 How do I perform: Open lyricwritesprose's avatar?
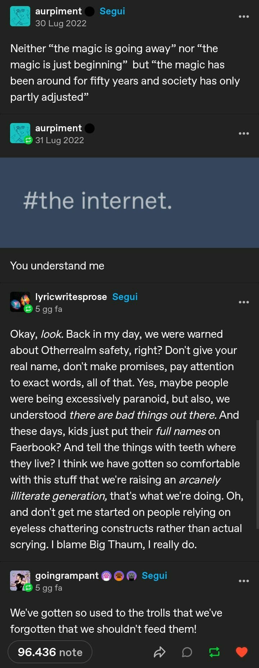pyautogui.click(x=20, y=301)
